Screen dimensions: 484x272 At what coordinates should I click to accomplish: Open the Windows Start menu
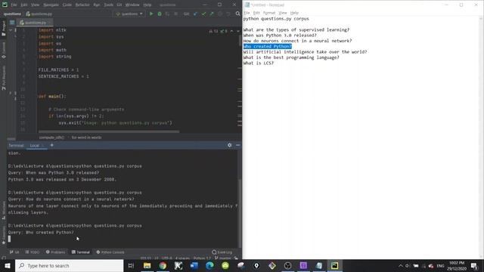(x=8, y=265)
